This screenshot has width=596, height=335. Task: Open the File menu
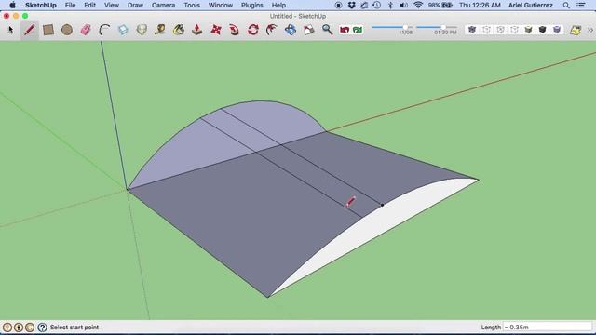(x=70, y=6)
